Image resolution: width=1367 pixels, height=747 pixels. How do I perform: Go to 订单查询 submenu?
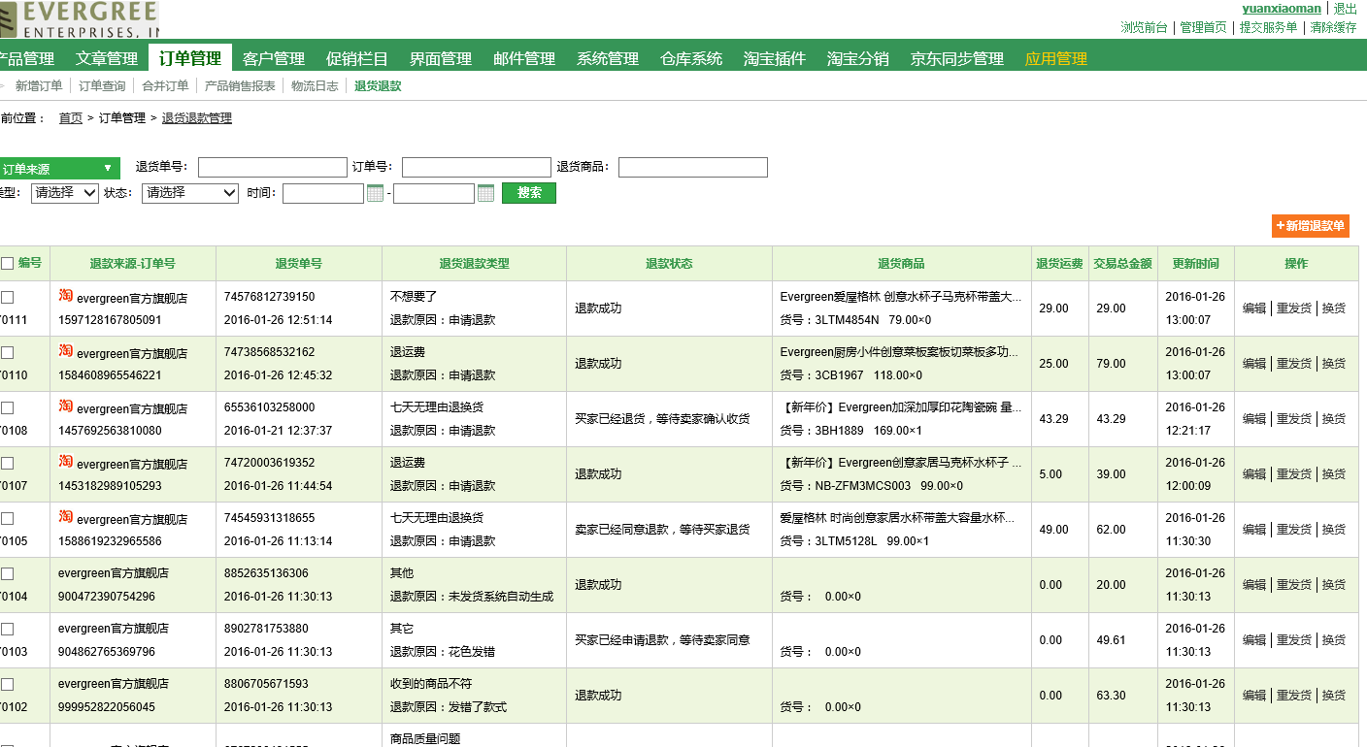102,85
